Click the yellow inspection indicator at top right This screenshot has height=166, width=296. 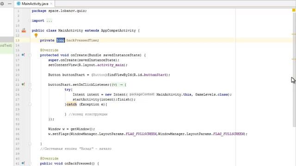coord(294,11)
